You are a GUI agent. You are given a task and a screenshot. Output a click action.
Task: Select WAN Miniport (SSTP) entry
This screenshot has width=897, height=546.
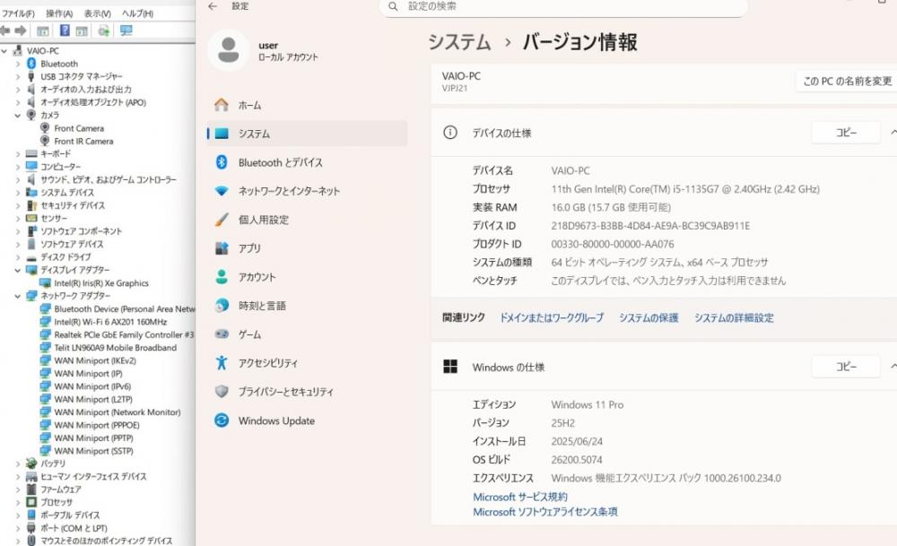click(94, 451)
